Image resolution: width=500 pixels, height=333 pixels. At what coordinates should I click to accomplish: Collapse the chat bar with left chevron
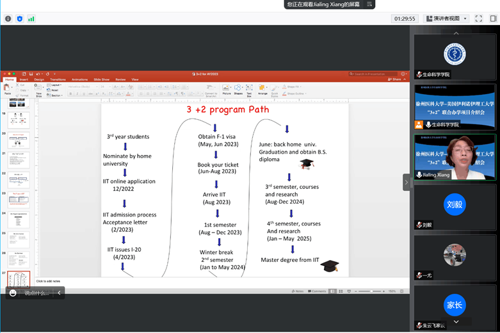tap(60, 293)
